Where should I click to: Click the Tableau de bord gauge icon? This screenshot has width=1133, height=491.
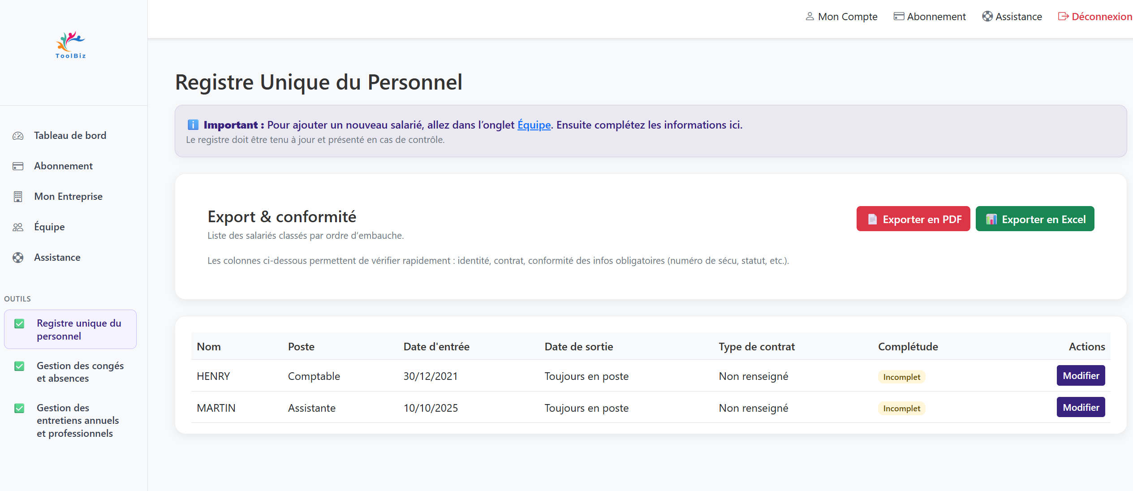(x=18, y=136)
